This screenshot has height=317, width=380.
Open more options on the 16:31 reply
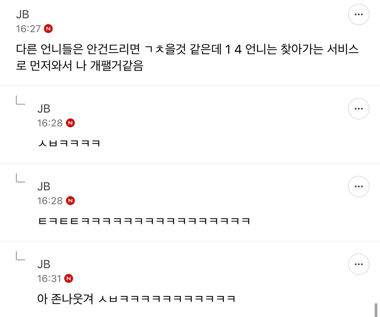click(358, 264)
